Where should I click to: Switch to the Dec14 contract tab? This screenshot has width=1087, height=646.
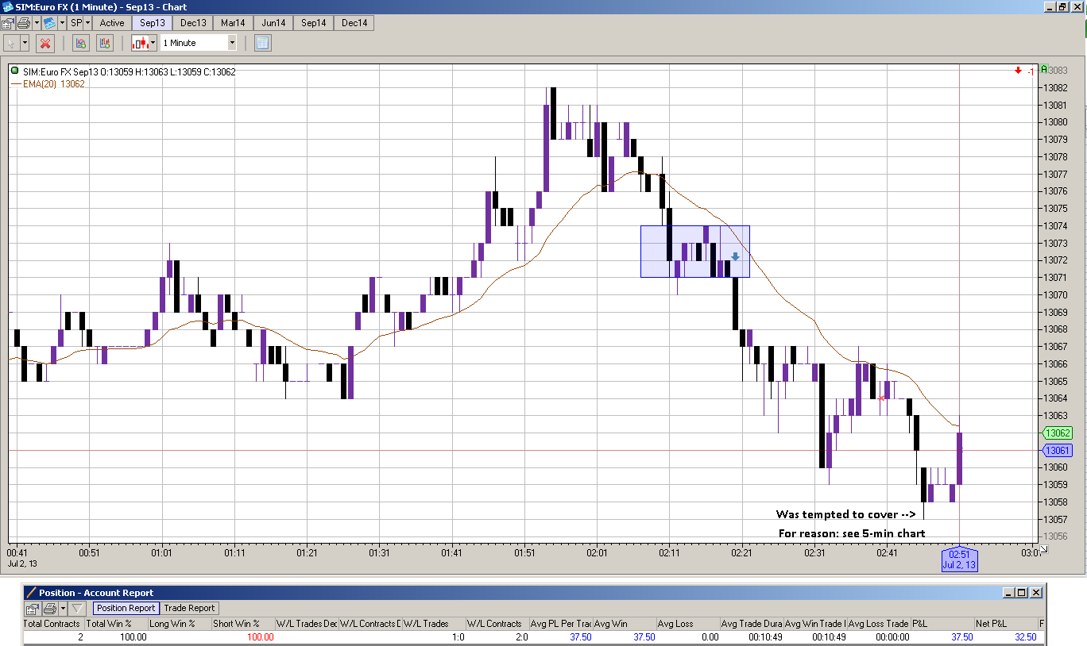[x=354, y=23]
